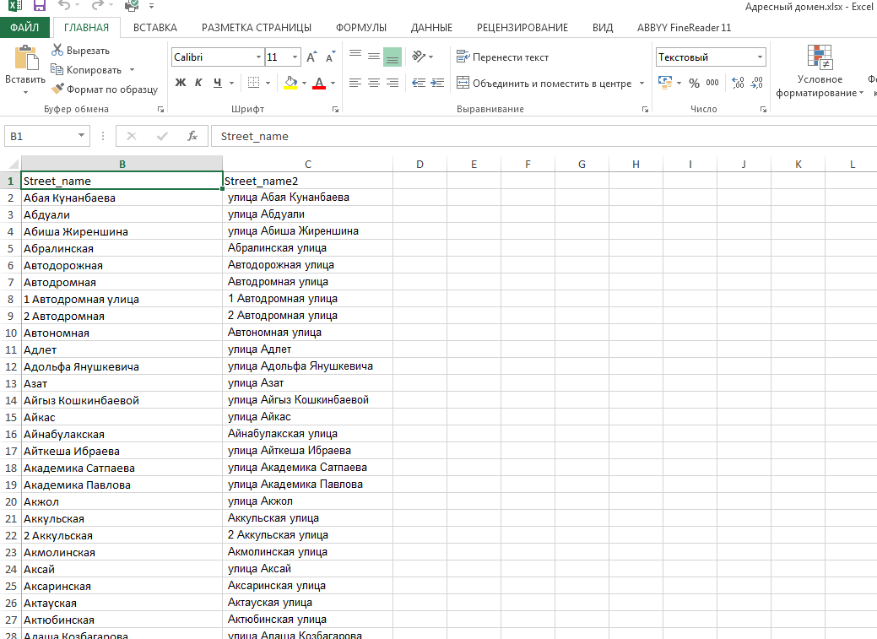Click the Save icon in quick access toolbar
The width and height of the screenshot is (877, 639).
tap(40, 6)
